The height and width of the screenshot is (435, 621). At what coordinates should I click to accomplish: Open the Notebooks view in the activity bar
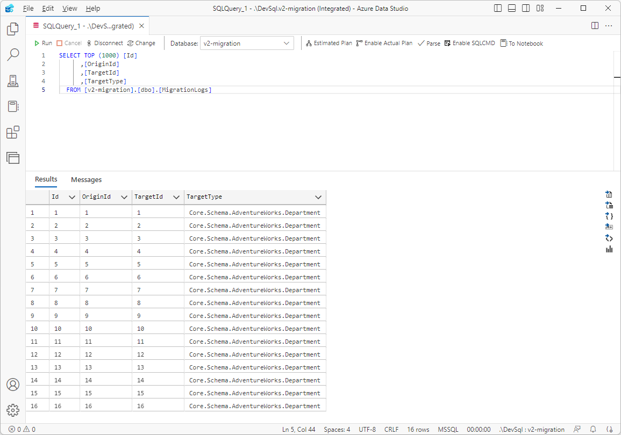13,106
